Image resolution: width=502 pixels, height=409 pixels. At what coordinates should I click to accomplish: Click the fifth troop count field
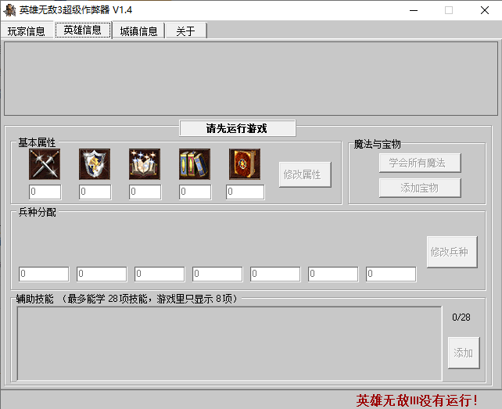click(275, 274)
